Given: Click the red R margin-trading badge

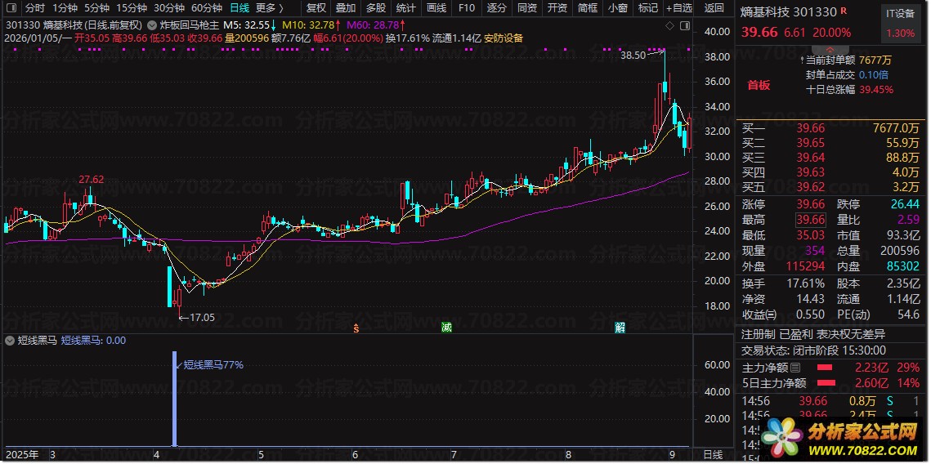Looking at the screenshot, I should tap(844, 13).
